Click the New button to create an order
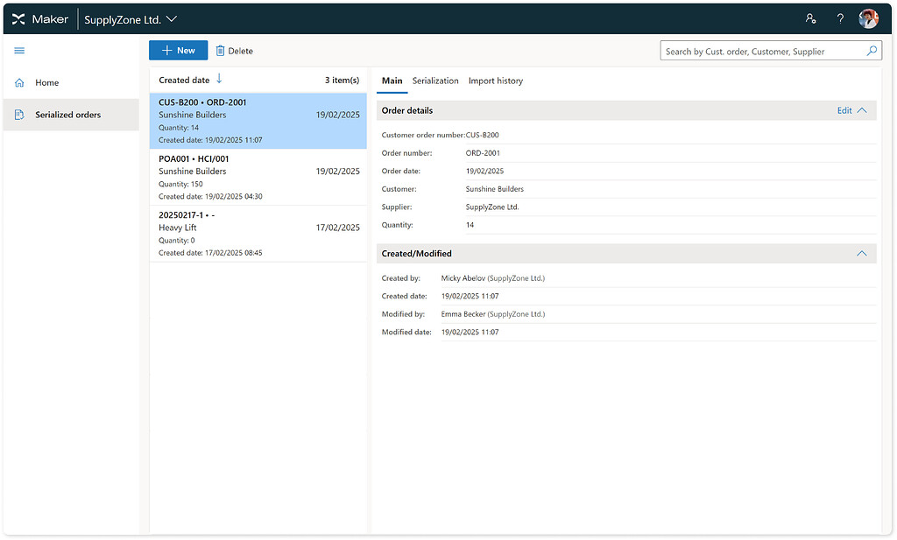The image size is (897, 540). tap(178, 50)
